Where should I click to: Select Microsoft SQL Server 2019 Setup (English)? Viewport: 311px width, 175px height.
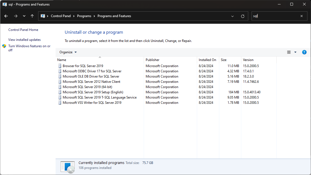pos(93,92)
